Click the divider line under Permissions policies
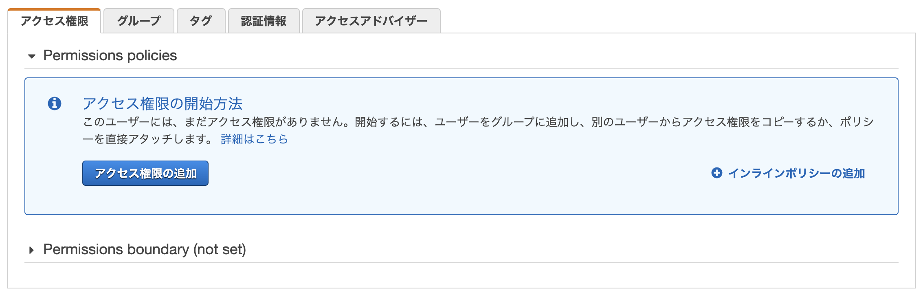 pyautogui.click(x=461, y=69)
